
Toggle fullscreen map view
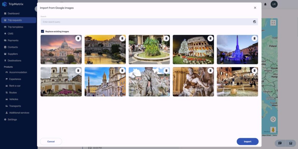273,23
